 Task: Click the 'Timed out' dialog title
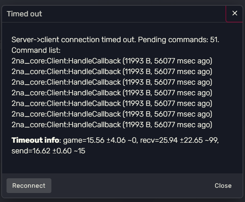pos(24,14)
